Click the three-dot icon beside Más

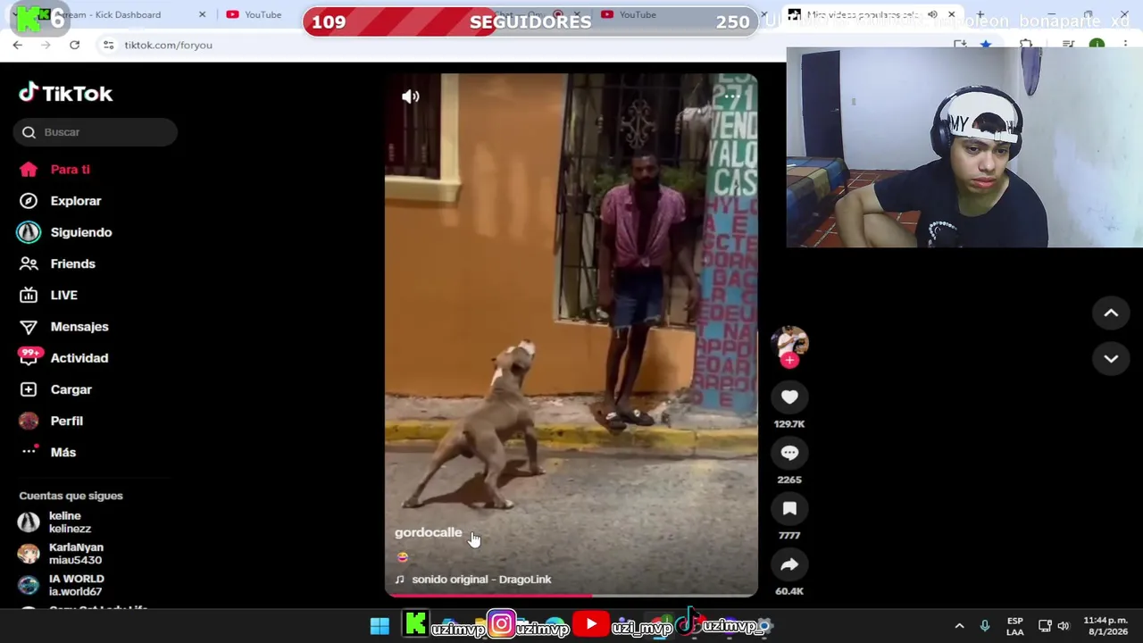pos(29,451)
